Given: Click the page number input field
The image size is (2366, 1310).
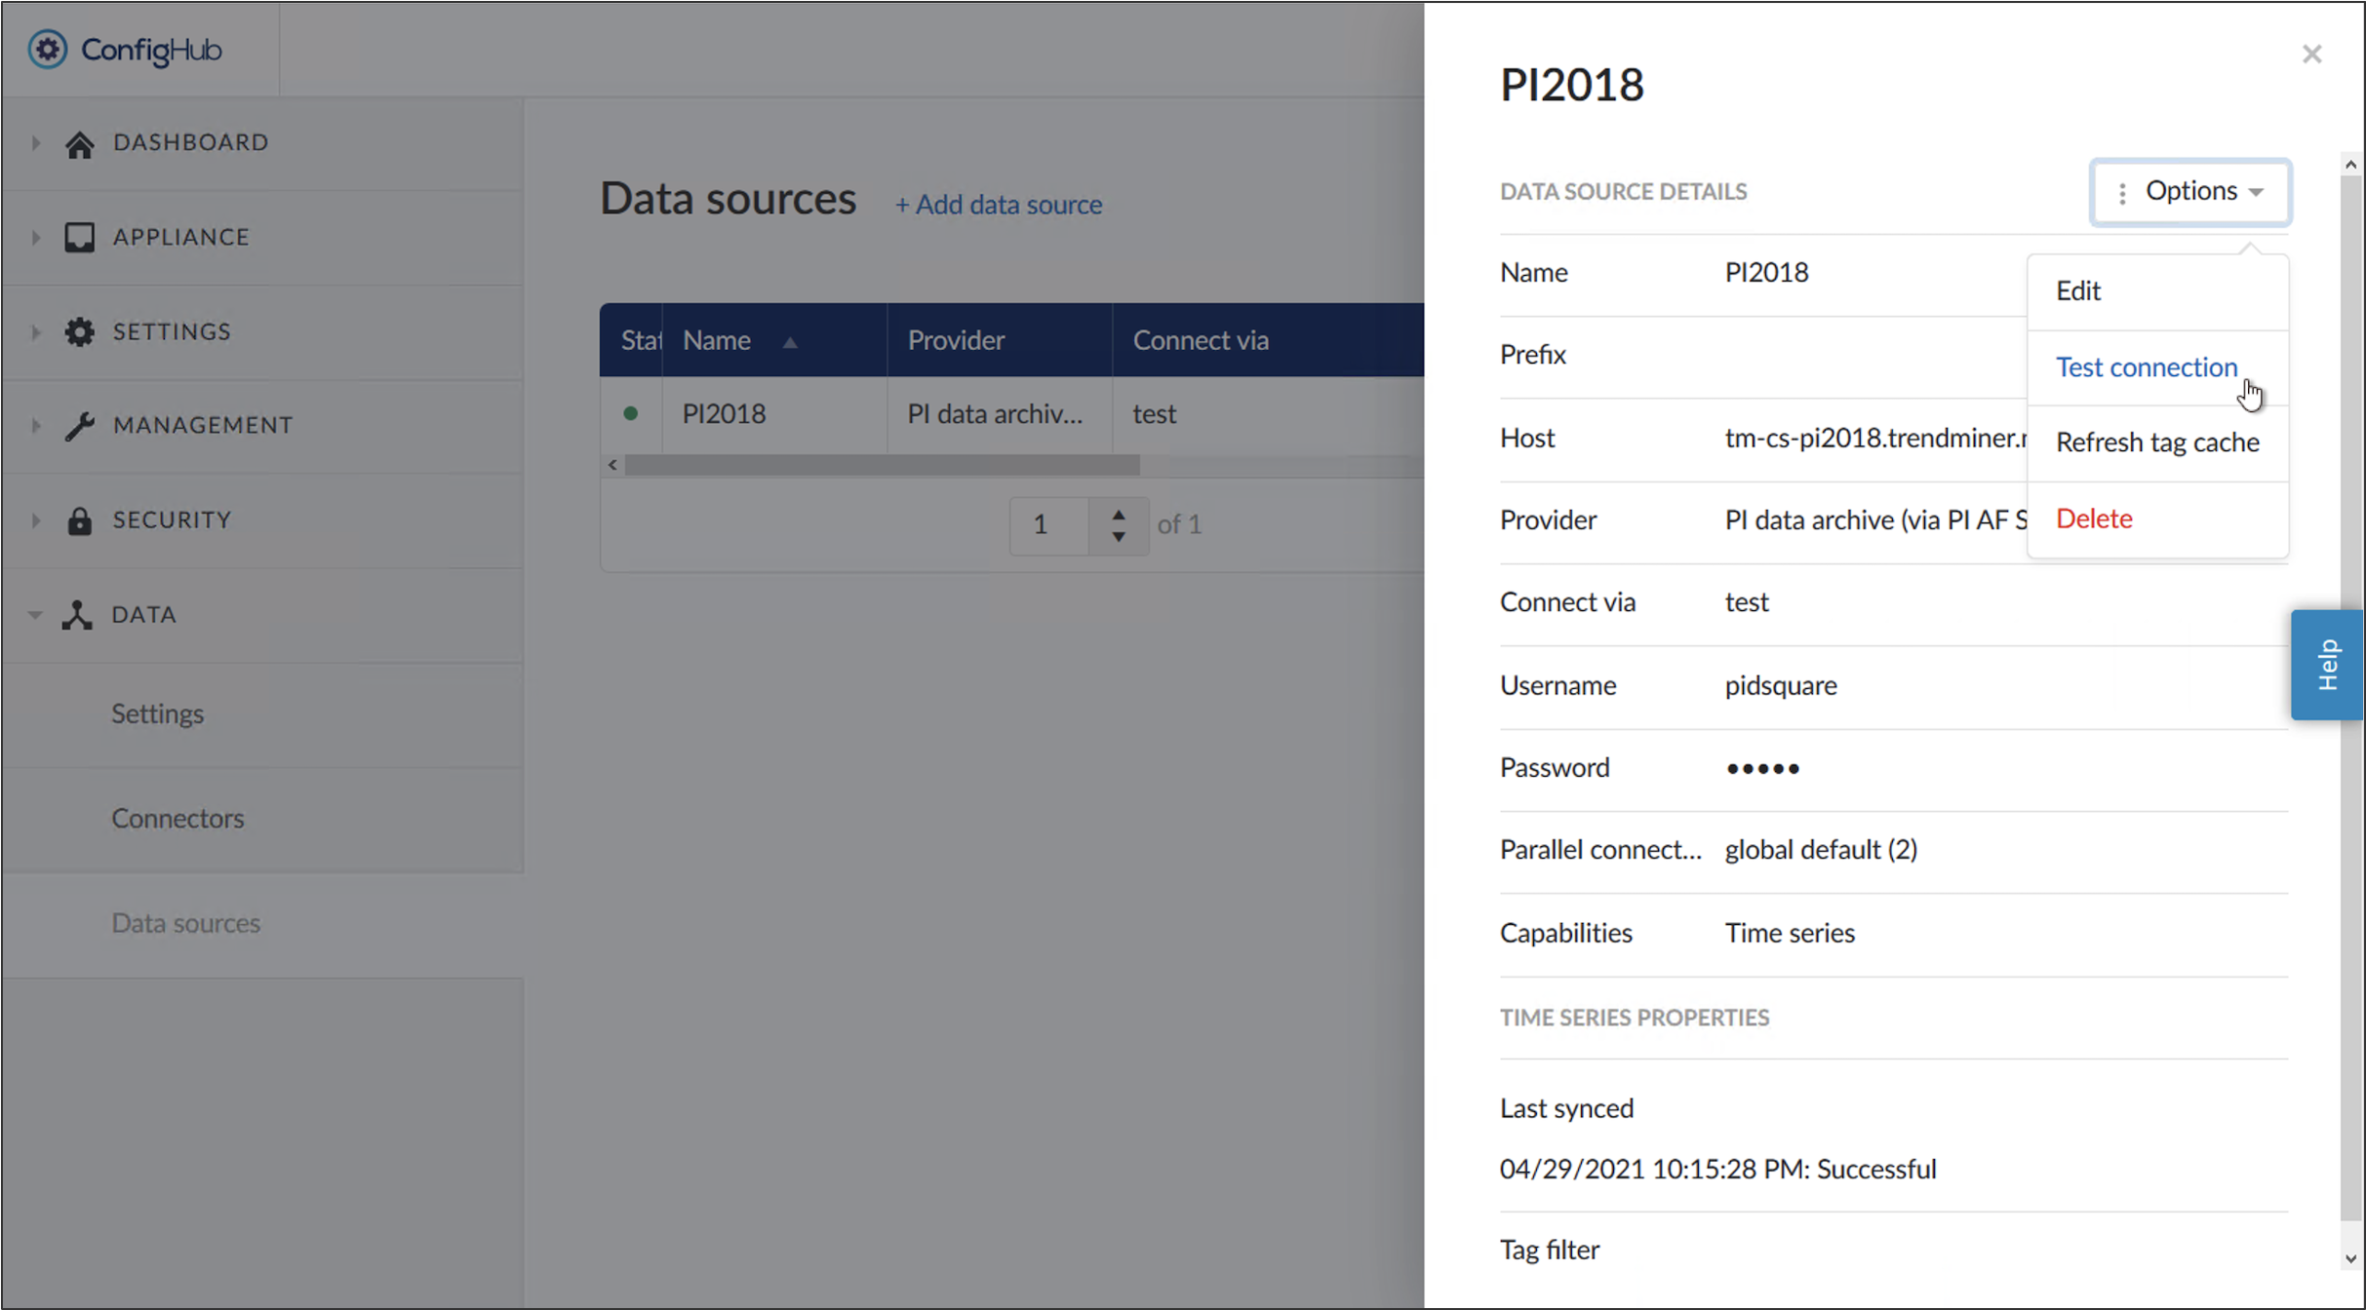Looking at the screenshot, I should (1046, 524).
